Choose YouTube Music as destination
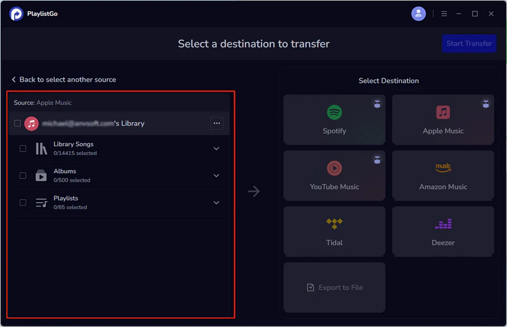The image size is (507, 327). pyautogui.click(x=335, y=175)
